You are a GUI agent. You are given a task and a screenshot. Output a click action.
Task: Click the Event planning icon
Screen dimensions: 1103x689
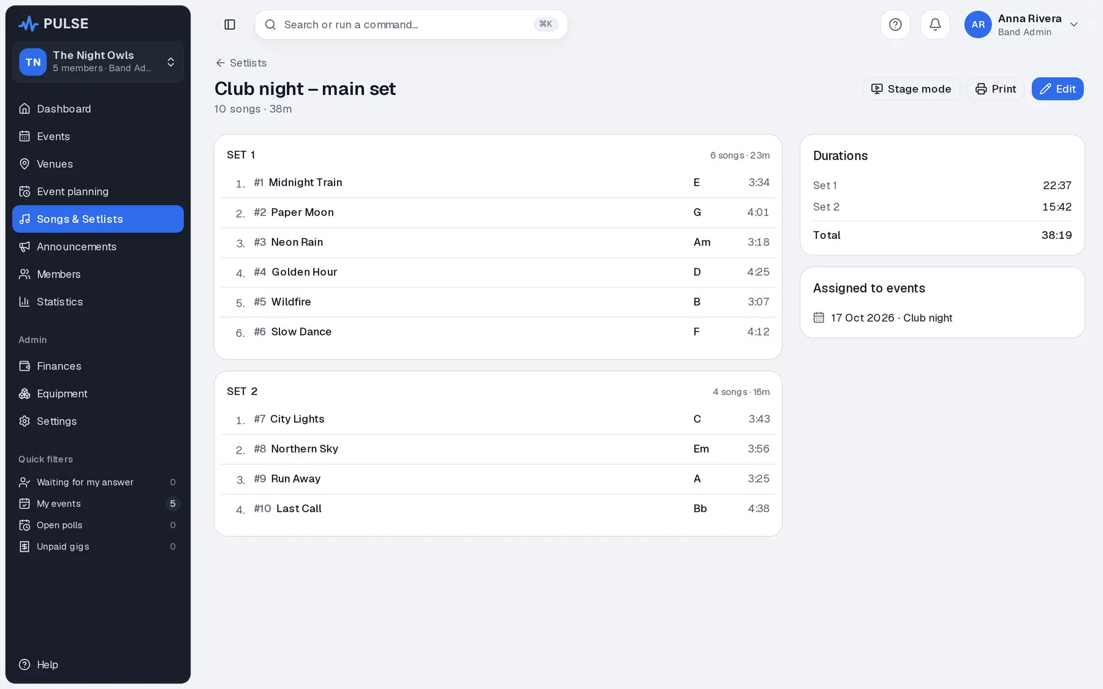click(25, 191)
